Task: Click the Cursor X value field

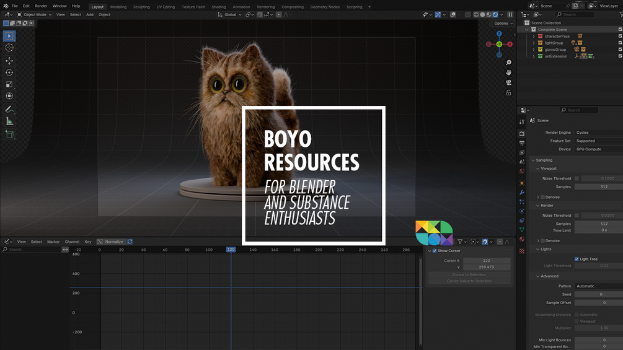Action: (487, 261)
